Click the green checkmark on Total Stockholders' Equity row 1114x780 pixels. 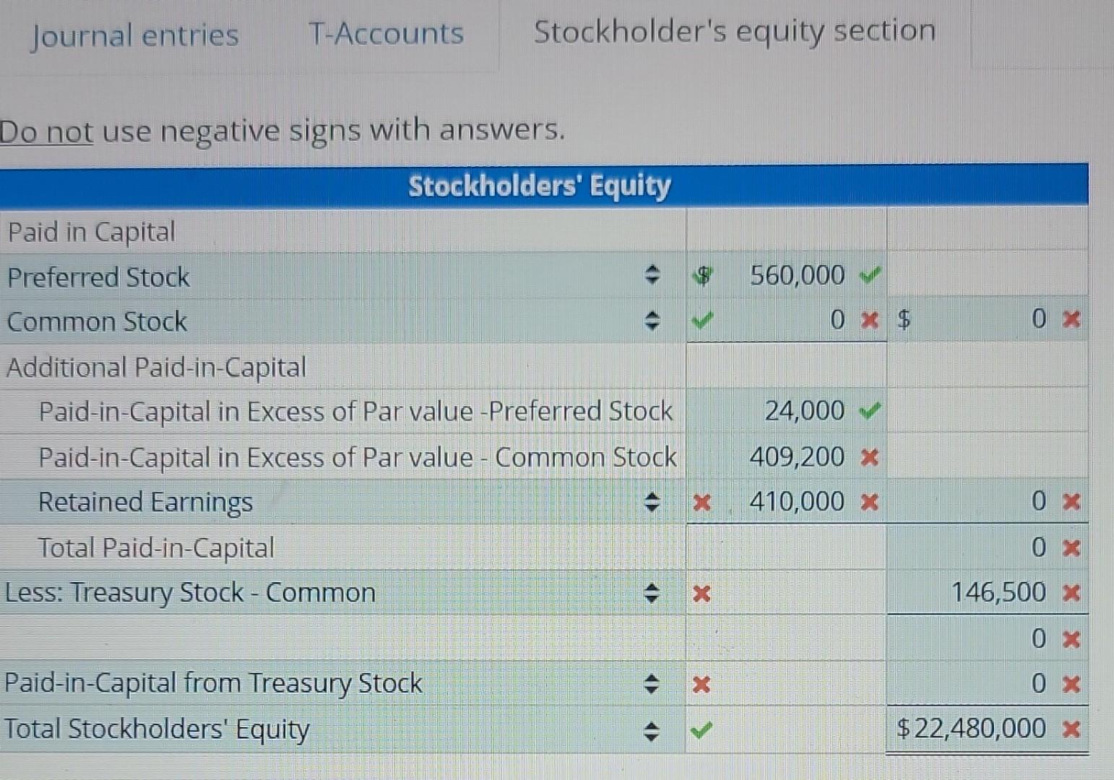pos(701,731)
